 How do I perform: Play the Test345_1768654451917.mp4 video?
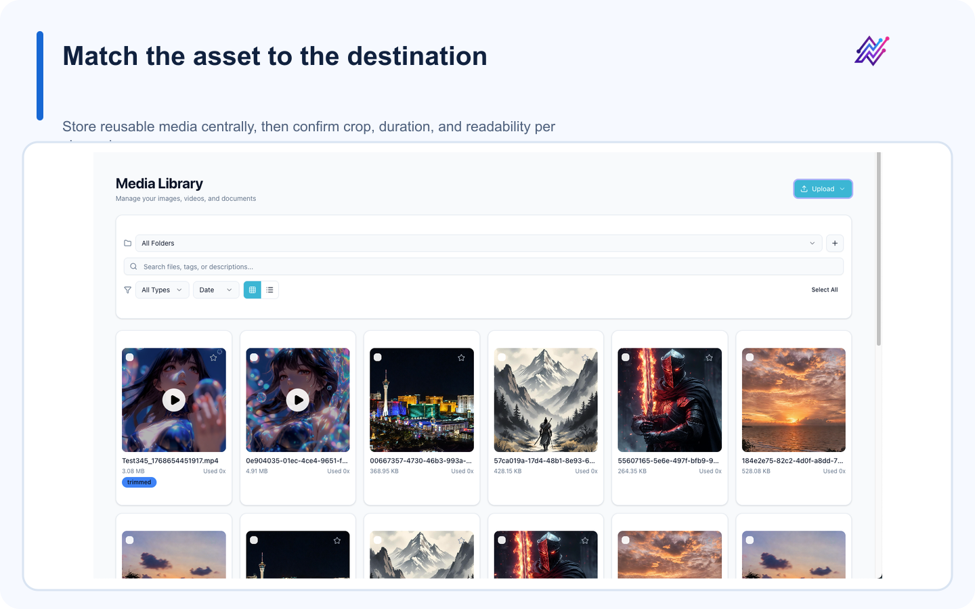tap(174, 400)
